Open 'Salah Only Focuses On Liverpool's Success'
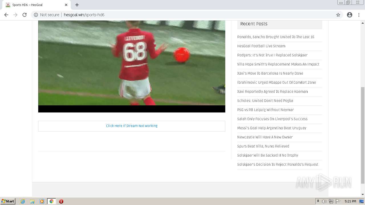 [272, 119]
